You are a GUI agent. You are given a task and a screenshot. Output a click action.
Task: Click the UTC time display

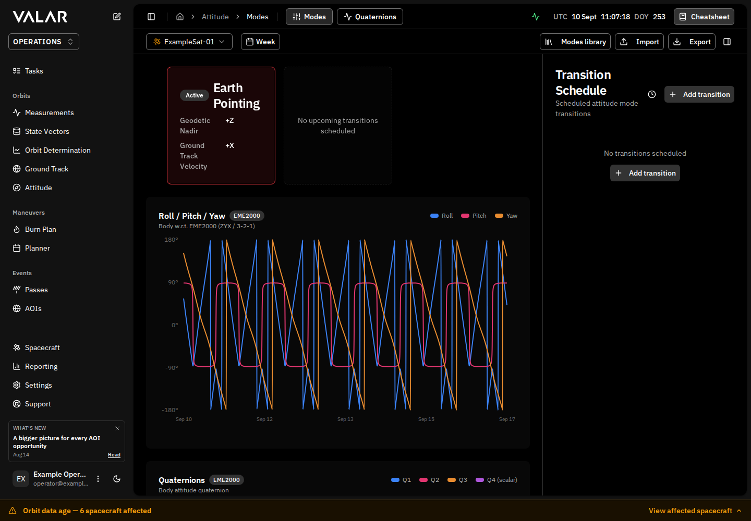[591, 17]
